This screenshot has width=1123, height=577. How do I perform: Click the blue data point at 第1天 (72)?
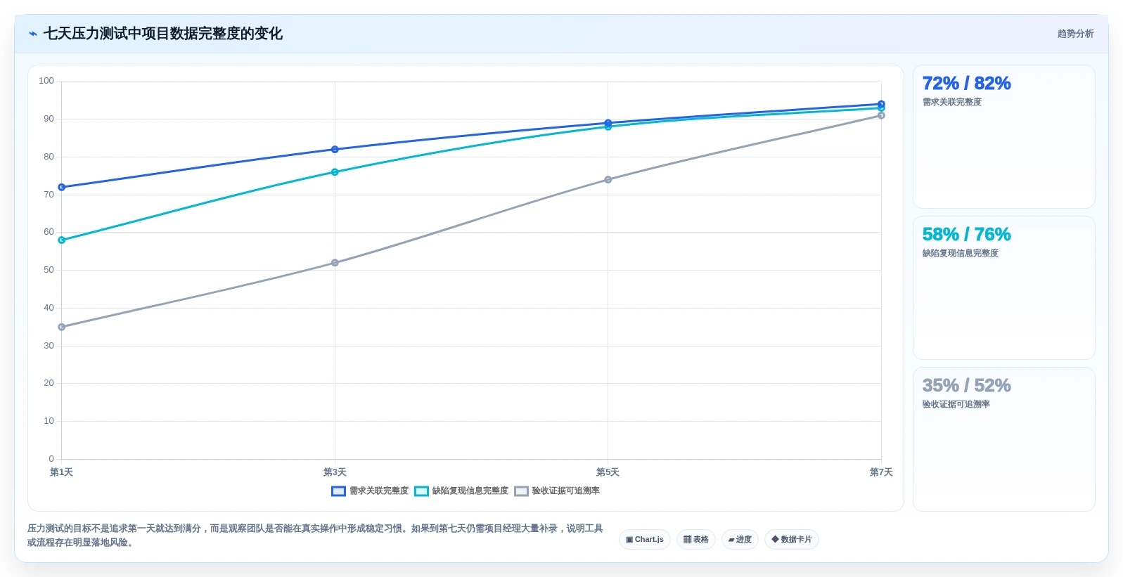tap(62, 188)
